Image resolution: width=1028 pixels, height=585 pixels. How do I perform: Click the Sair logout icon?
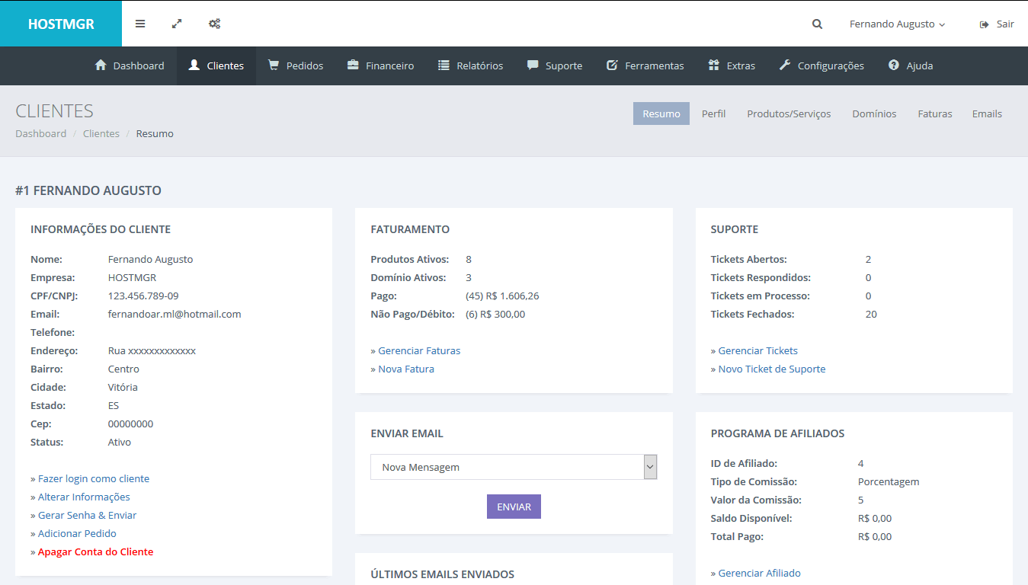[x=984, y=24]
